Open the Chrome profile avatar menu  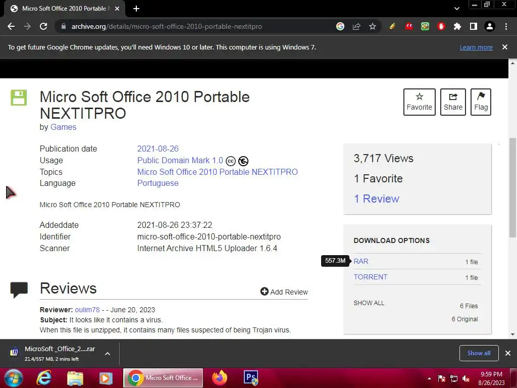(490, 26)
